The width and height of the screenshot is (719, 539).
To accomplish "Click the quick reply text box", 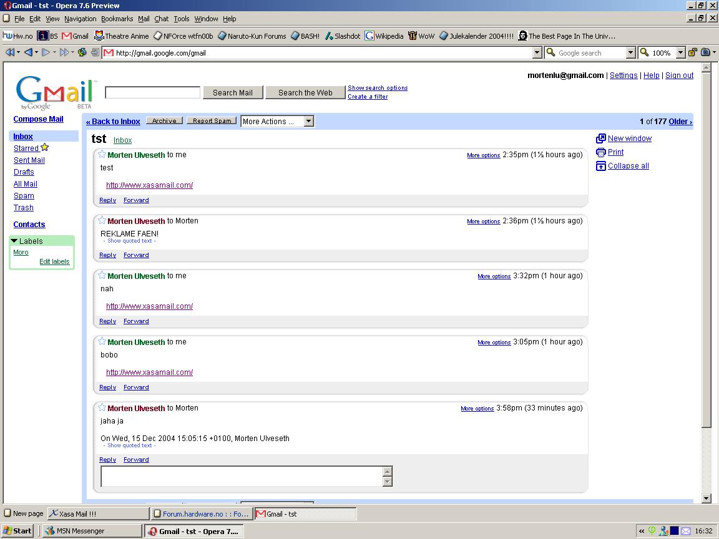I will point(247,476).
